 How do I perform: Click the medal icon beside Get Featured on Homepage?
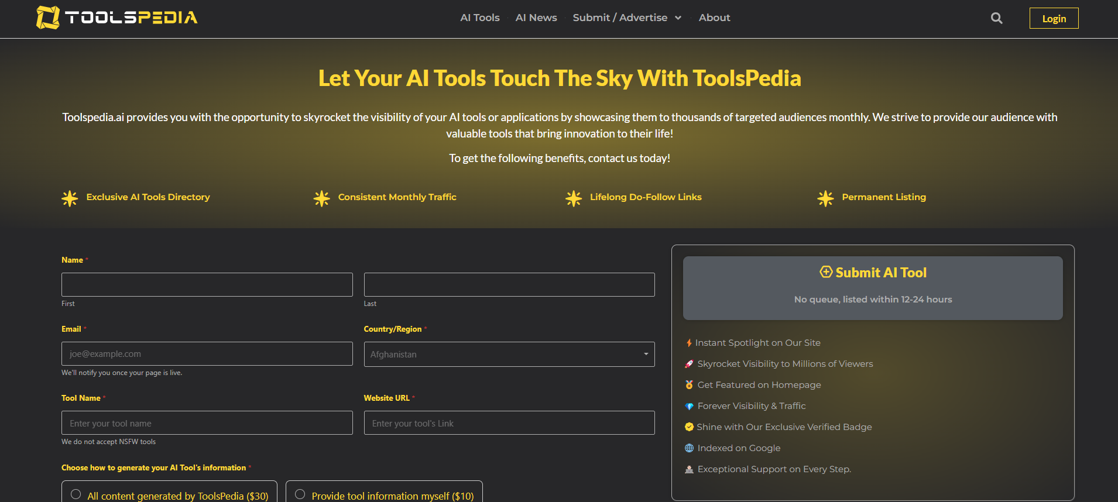pyautogui.click(x=690, y=385)
